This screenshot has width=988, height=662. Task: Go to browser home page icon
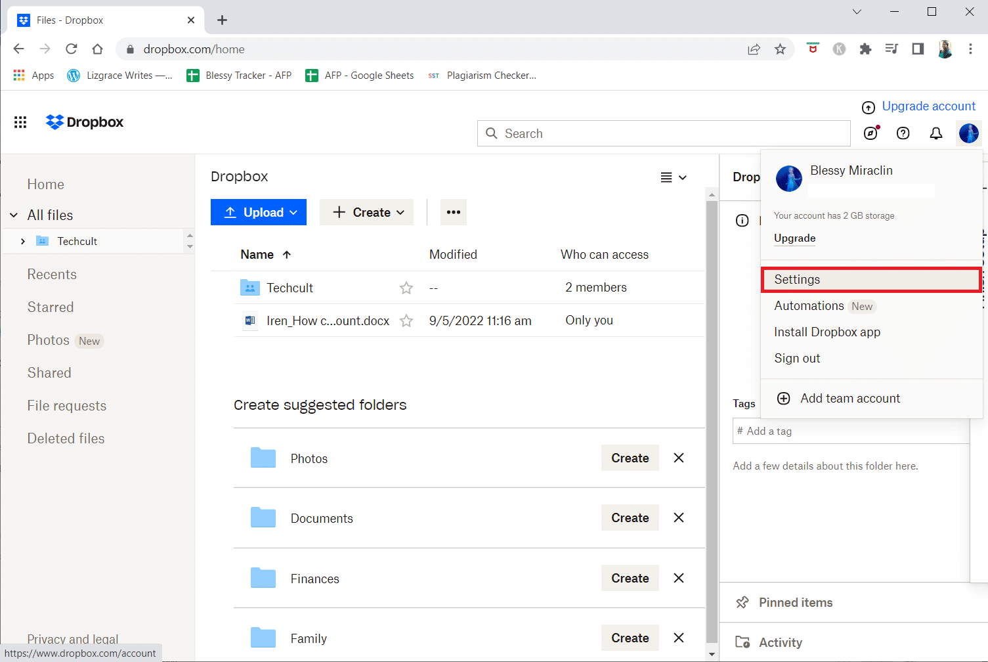pos(97,49)
